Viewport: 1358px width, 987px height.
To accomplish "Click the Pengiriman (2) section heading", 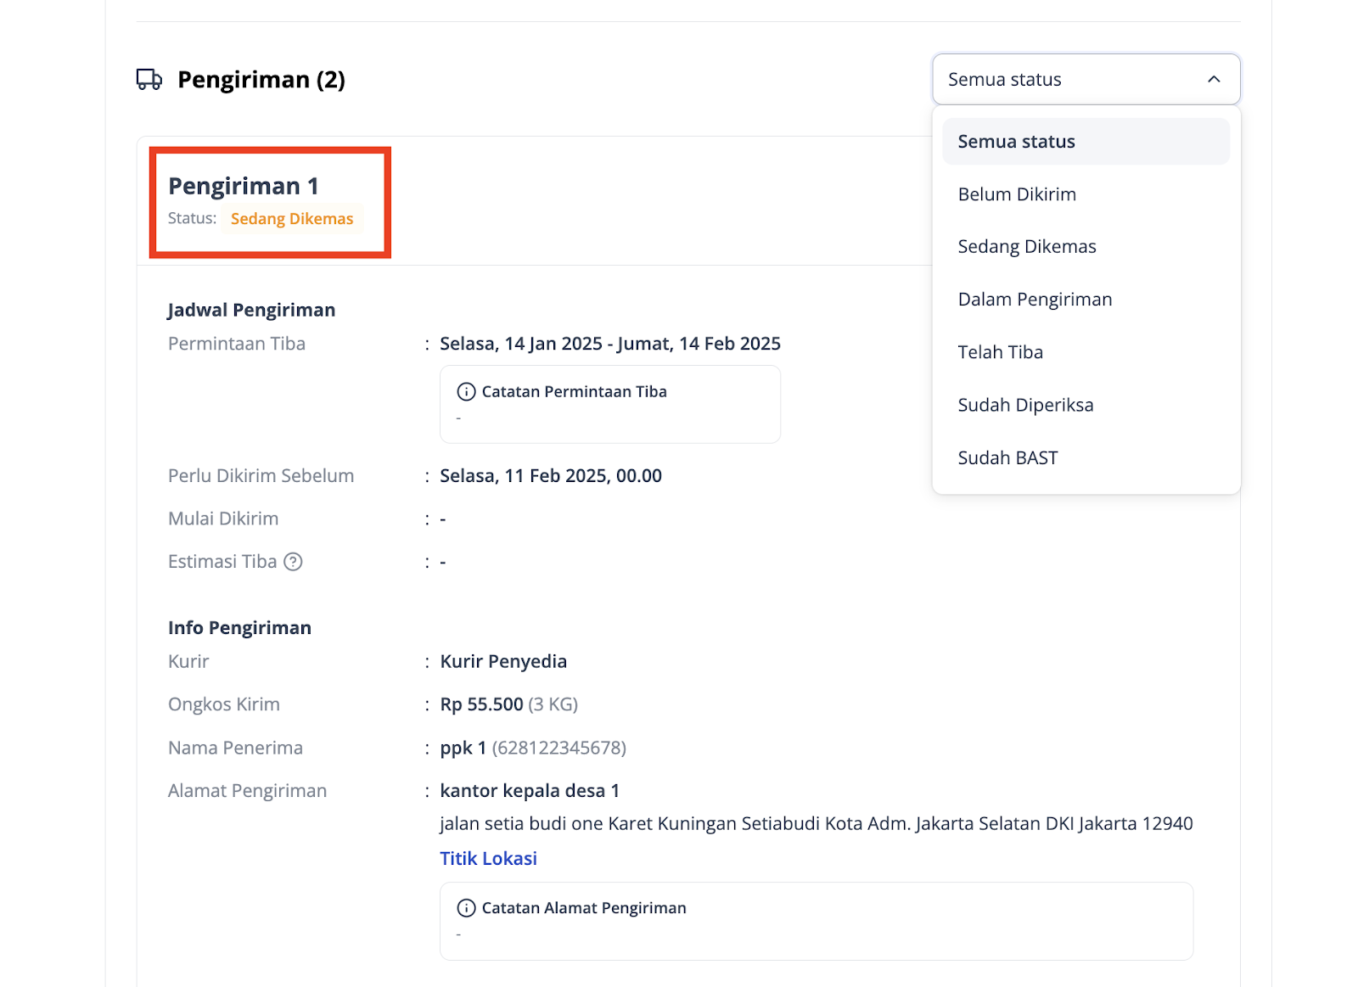I will click(261, 80).
